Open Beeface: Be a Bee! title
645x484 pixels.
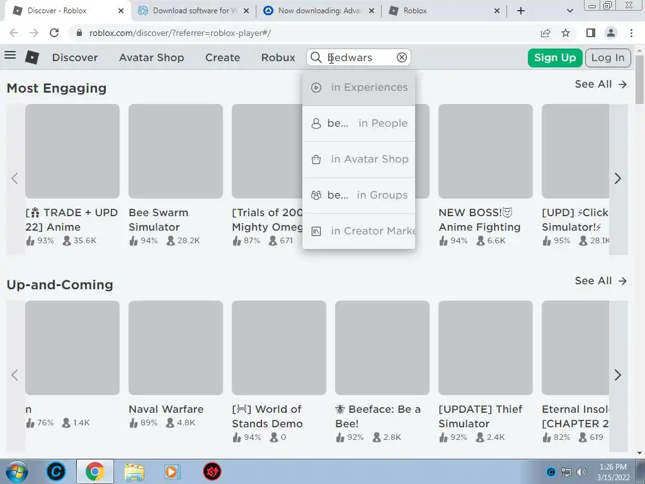point(378,417)
